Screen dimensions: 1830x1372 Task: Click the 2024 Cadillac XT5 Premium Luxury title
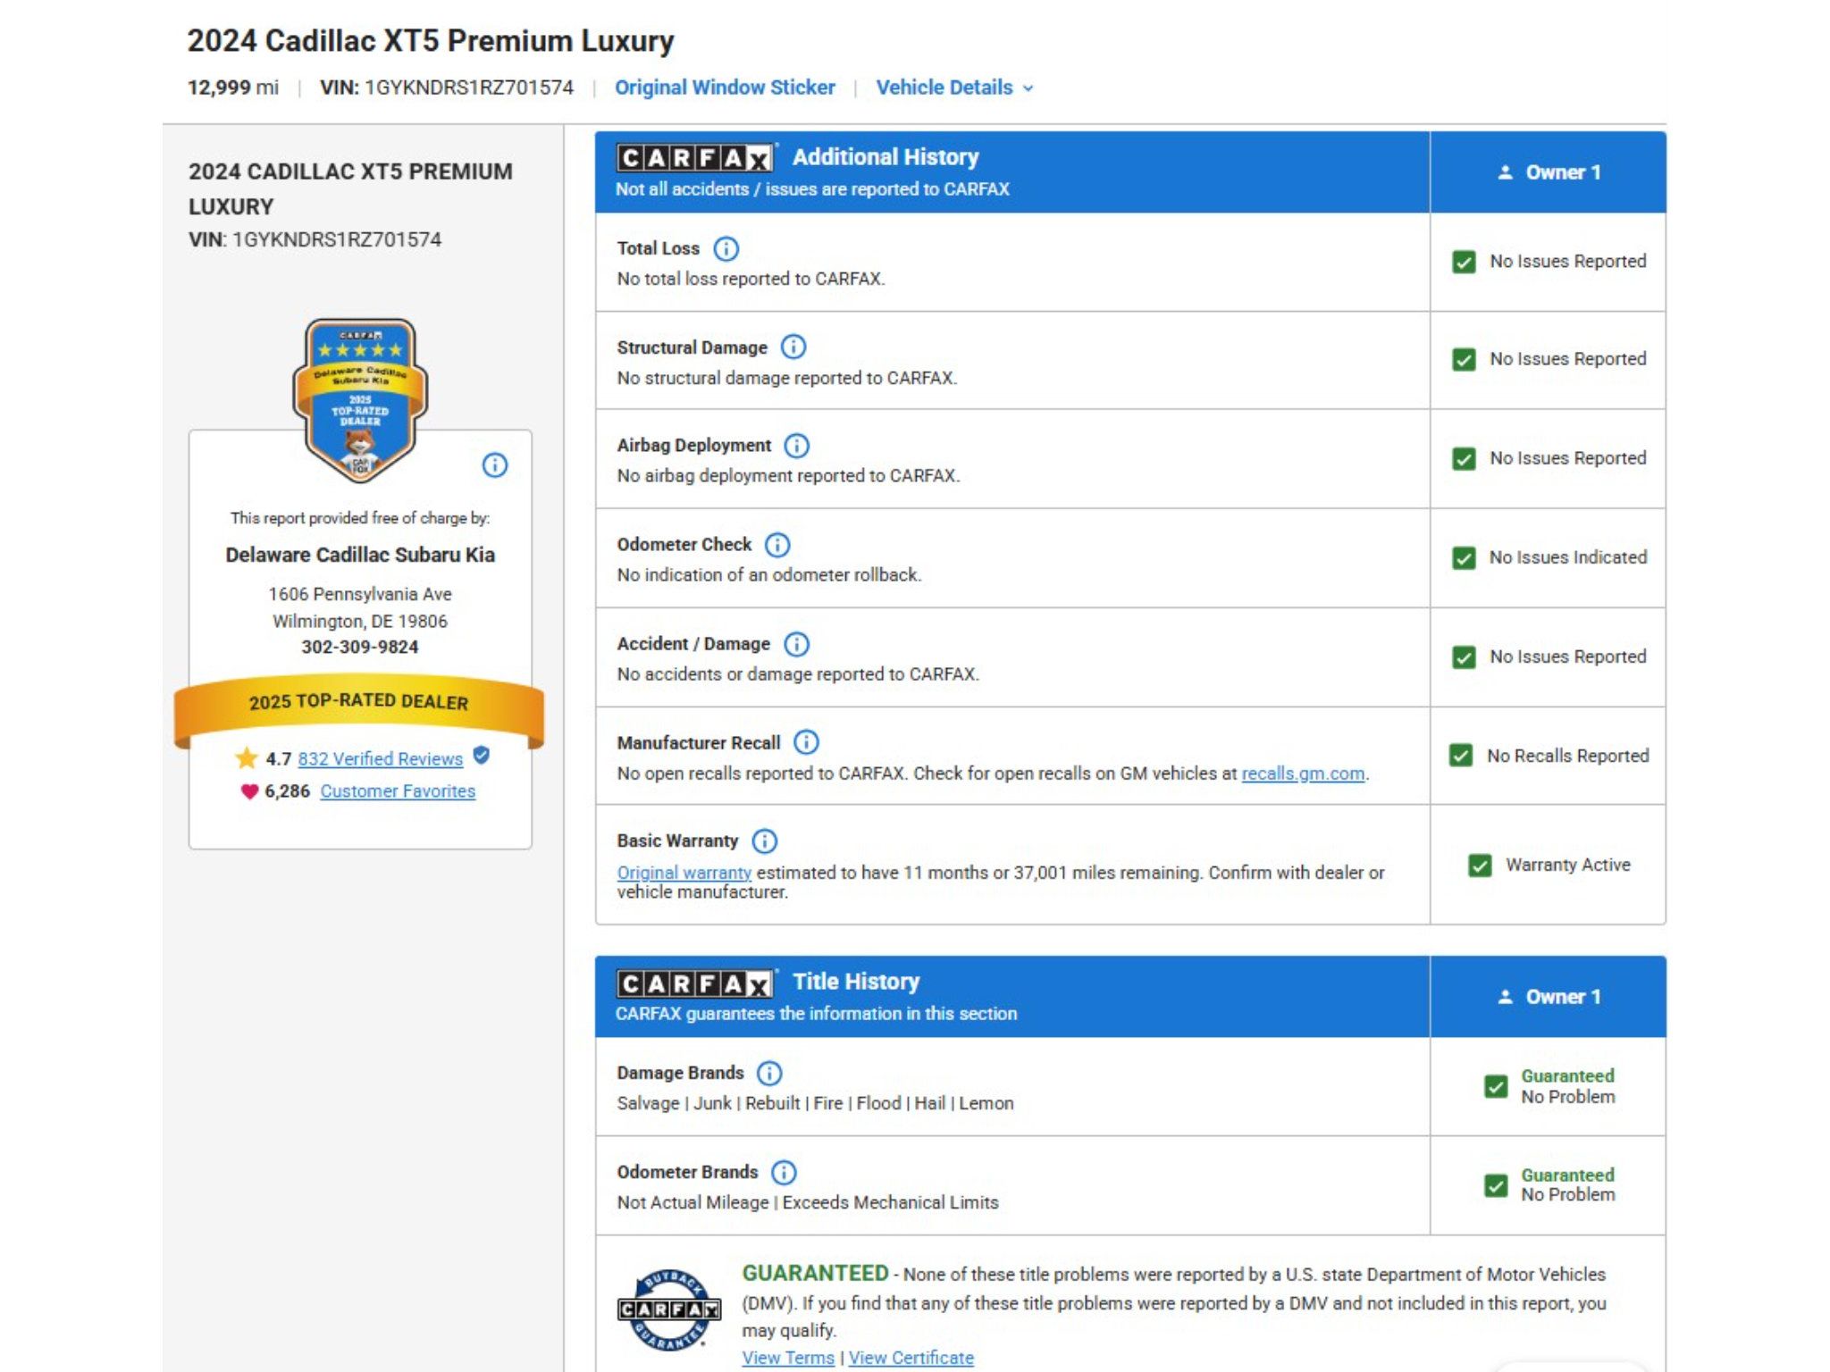(x=431, y=41)
